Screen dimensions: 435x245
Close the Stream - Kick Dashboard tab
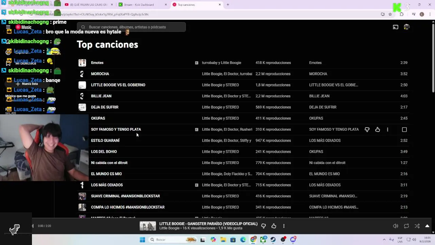point(166,5)
